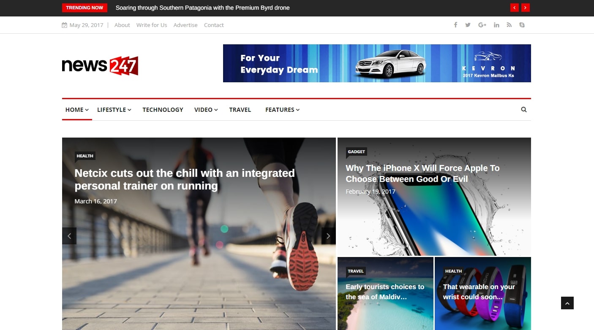Open the LinkedIn social icon
The width and height of the screenshot is (594, 330).
496,25
